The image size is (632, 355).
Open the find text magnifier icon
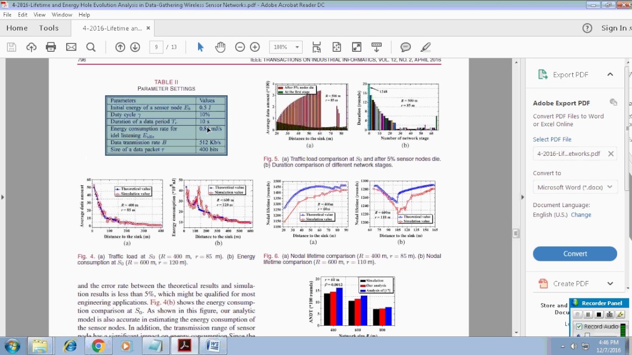point(91,47)
